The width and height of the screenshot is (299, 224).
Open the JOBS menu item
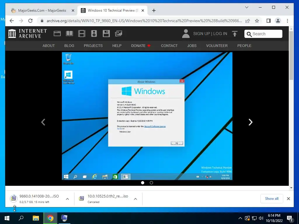tap(192, 46)
